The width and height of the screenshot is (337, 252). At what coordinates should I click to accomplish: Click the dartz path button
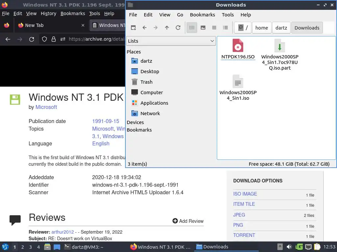(x=281, y=28)
